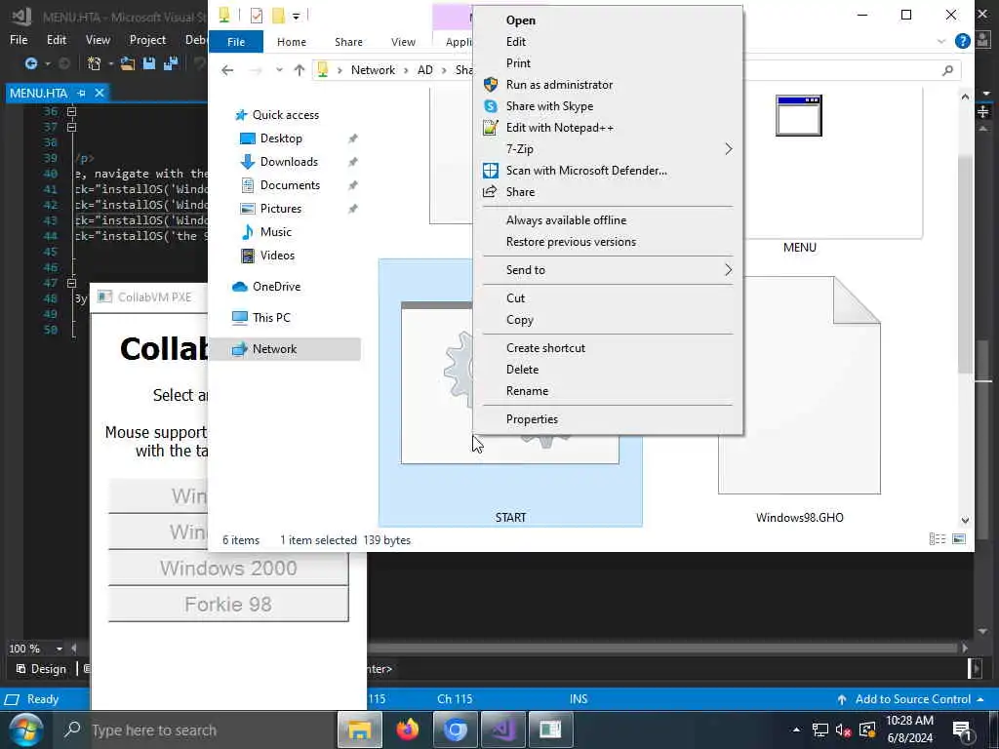
Task: Choose Rename from the context menu
Action: (x=527, y=391)
